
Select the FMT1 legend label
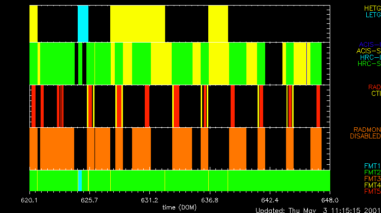372,166
